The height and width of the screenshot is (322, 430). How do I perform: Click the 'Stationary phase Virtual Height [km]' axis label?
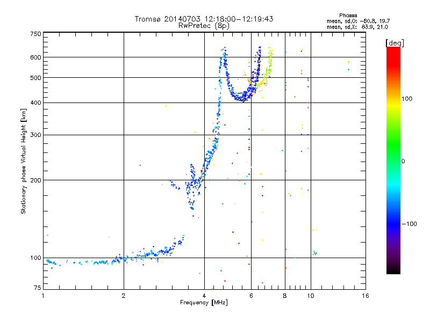(x=23, y=161)
